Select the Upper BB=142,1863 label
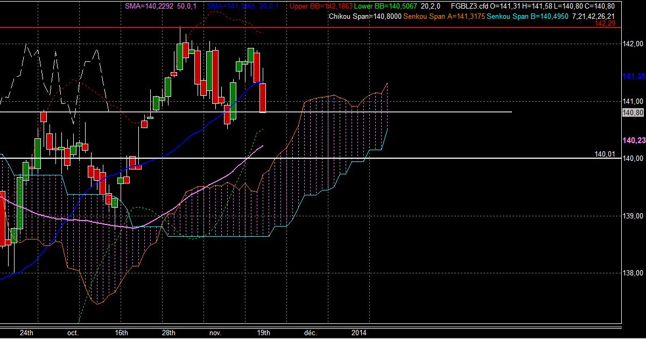 tap(320, 6)
